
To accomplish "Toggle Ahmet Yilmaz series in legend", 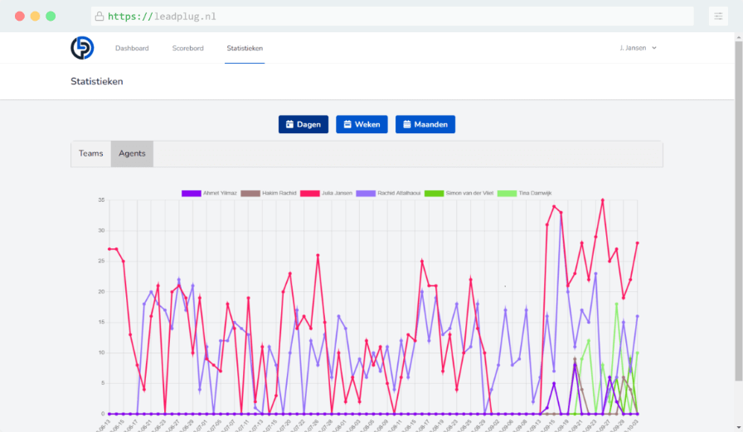I will pyautogui.click(x=219, y=193).
